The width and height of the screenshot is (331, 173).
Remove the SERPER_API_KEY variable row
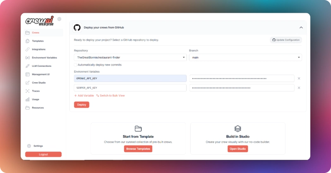[299, 88]
